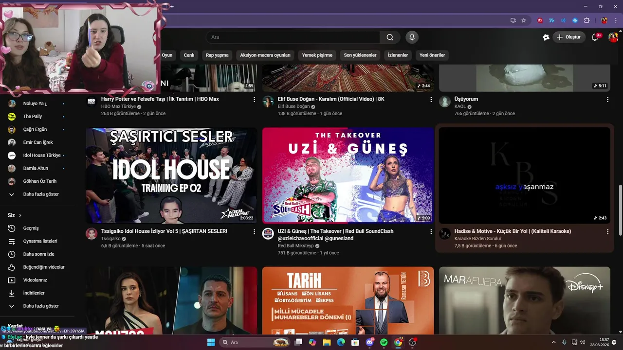
Task: Select Aksiyon-macera oyunları filter chip
Action: coord(265,55)
